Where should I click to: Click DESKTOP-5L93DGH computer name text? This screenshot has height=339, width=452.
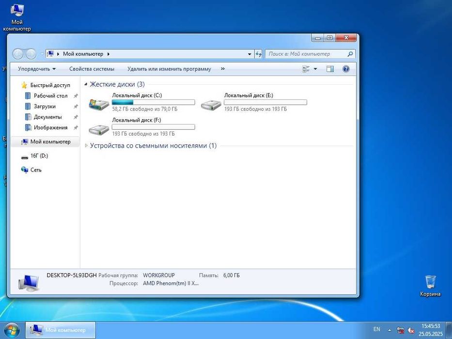pyautogui.click(x=72, y=275)
